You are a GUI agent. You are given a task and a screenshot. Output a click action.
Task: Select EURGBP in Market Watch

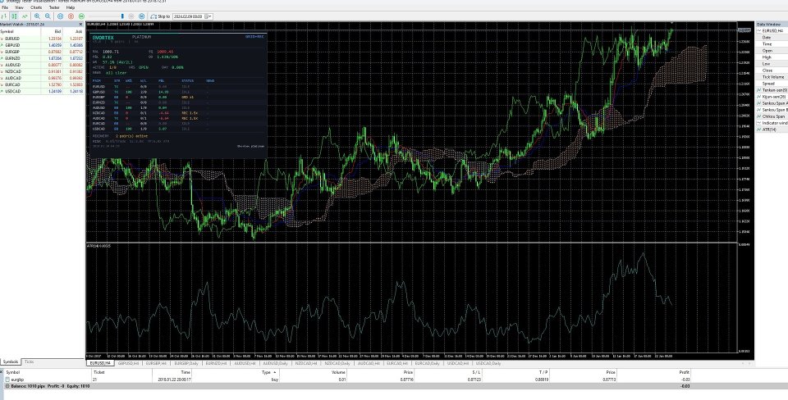42,51
